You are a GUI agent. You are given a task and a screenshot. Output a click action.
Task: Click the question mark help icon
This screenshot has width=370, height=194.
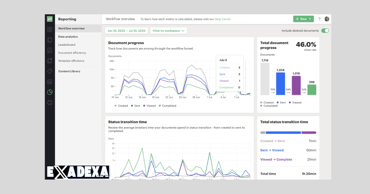click(319, 19)
